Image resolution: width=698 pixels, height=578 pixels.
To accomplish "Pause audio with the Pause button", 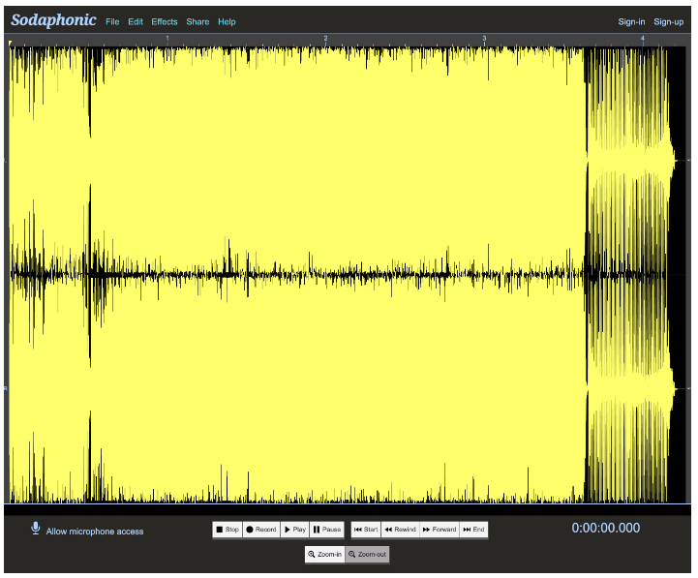I will click(x=327, y=530).
